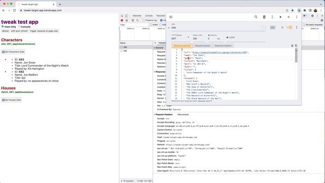Open network settings gear icon
Viewport: 325px width, 183px height.
tap(322, 20)
